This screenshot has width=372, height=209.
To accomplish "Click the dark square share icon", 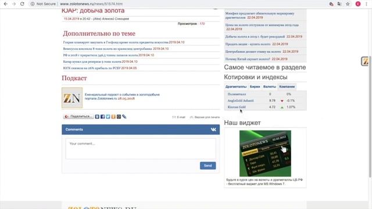I will coord(119,117).
